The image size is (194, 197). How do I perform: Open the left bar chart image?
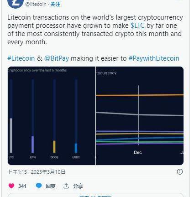point(52,116)
